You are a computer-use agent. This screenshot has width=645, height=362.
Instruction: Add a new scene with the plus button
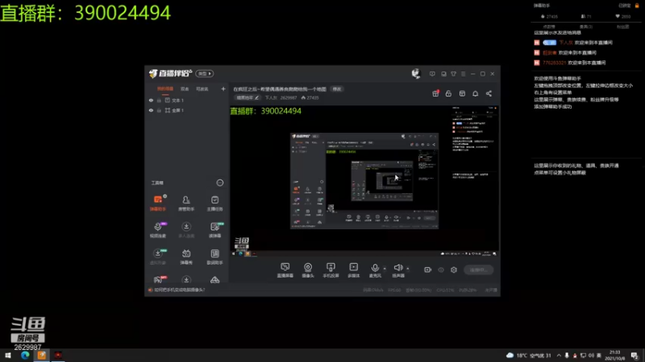coord(223,88)
